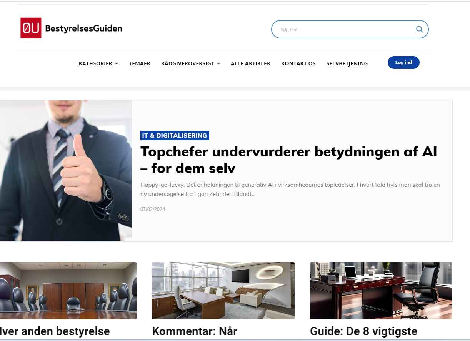Screen dimensions: 470x341
Task: Open the TEMAER menu item
Action: [x=140, y=63]
